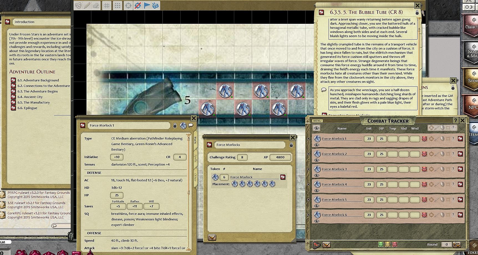The height and width of the screenshot is (255, 478).
Task: Select the targeting crosshair tool
Action: (x=128, y=6)
